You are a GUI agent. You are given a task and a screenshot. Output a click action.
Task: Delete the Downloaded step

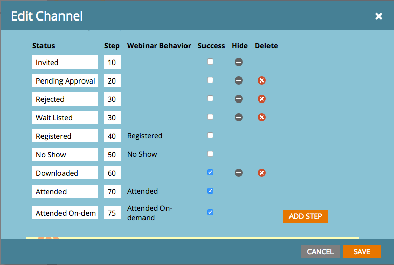click(261, 173)
